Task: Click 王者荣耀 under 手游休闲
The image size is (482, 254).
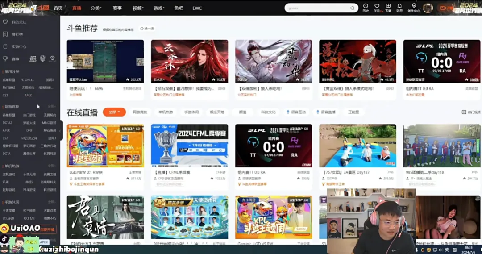Action: pos(8,210)
